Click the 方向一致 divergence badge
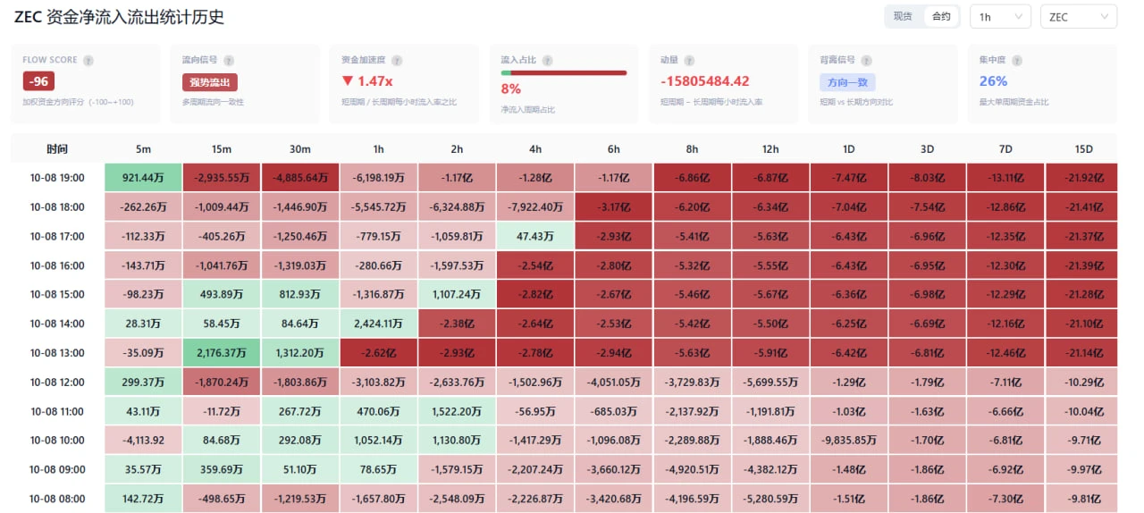This screenshot has height=513, width=1144. (x=847, y=82)
